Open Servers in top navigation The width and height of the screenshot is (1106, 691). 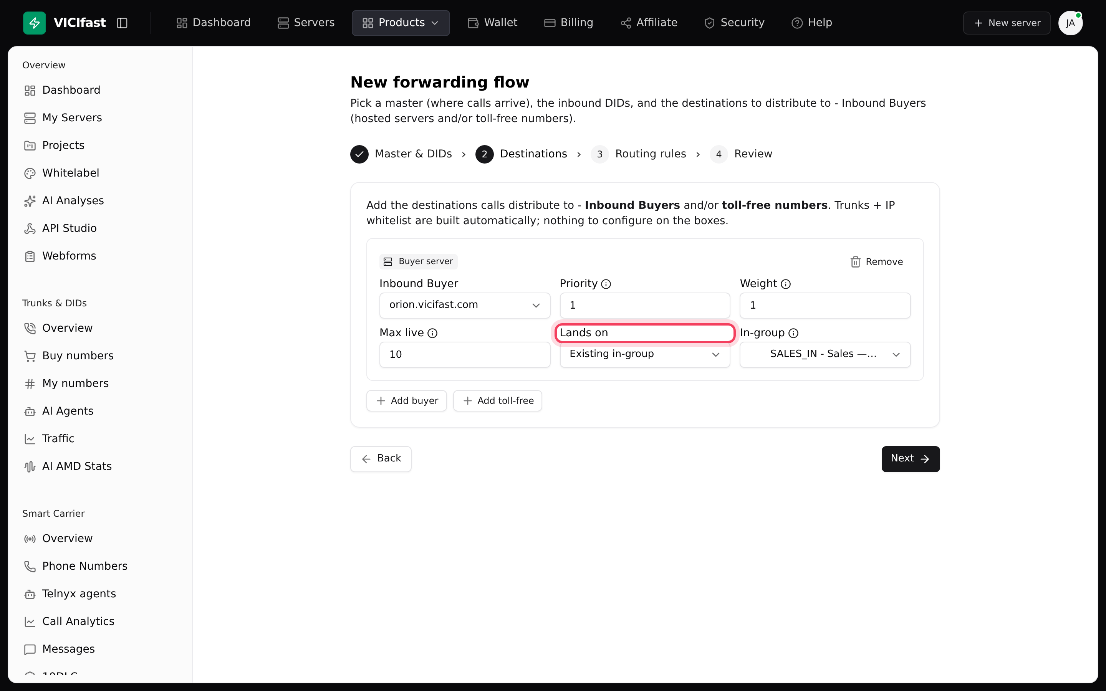pyautogui.click(x=306, y=23)
